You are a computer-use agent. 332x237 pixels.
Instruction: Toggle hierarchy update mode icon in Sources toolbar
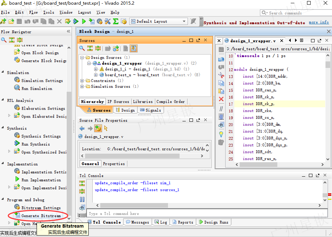coord(134,48)
